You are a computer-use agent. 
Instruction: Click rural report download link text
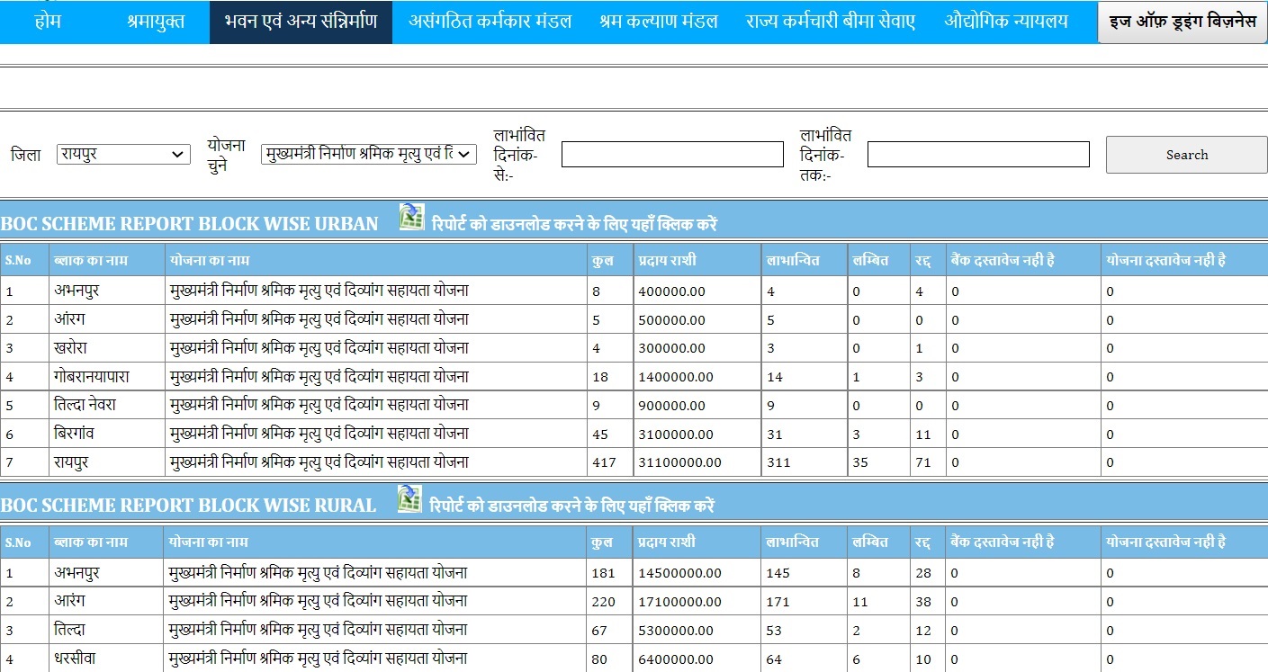coord(571,506)
